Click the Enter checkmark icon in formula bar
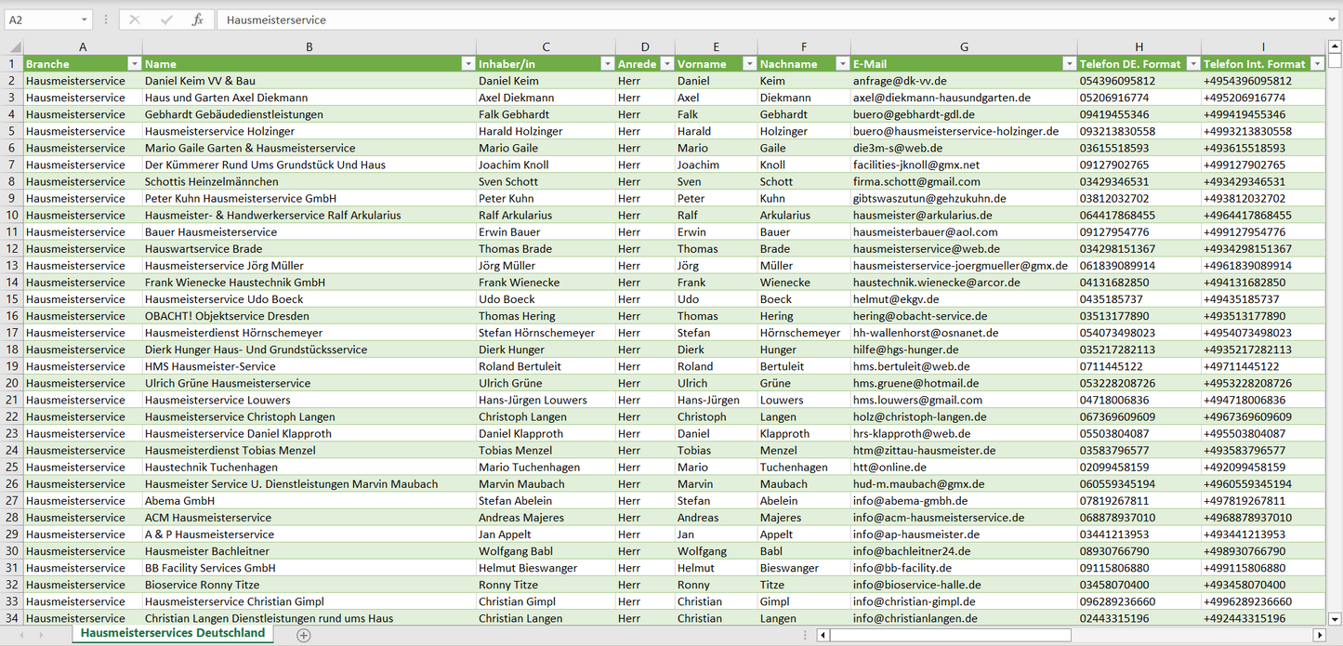Viewport: 1343px width, 646px height. [x=166, y=20]
